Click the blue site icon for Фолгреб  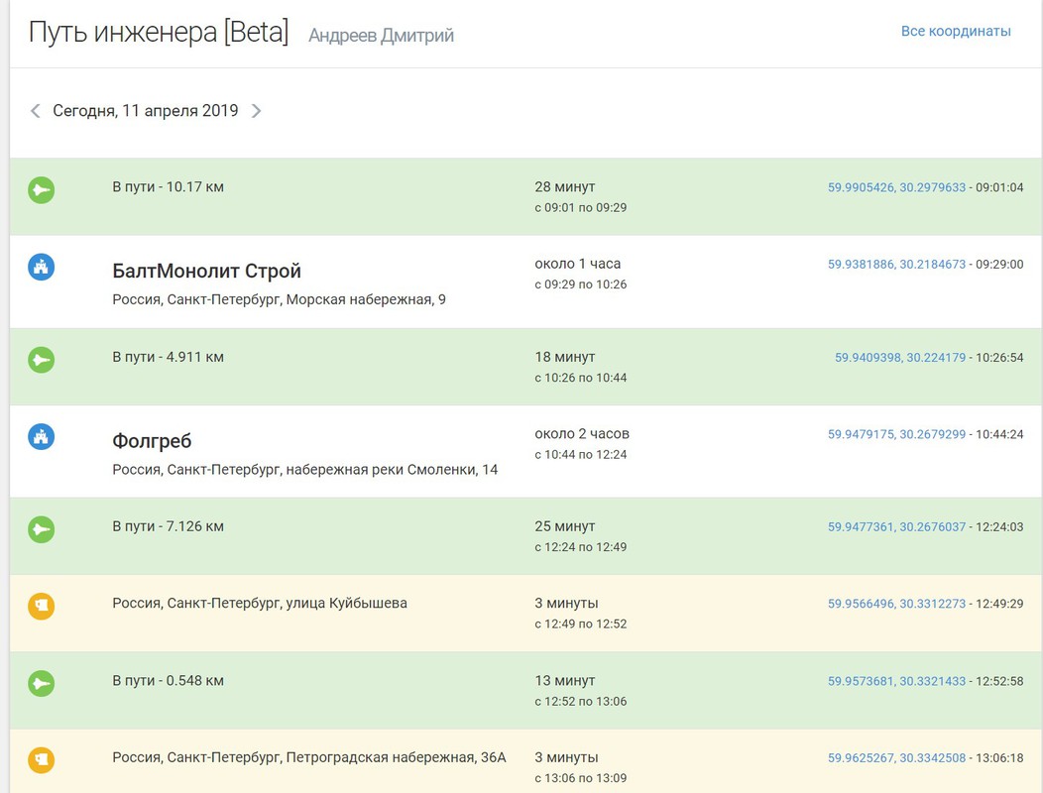pyautogui.click(x=42, y=437)
